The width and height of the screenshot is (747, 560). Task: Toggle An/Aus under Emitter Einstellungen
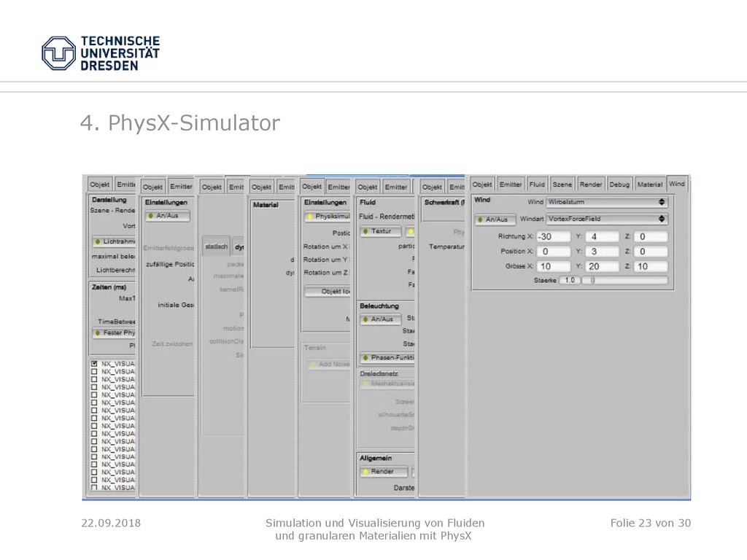pos(167,216)
